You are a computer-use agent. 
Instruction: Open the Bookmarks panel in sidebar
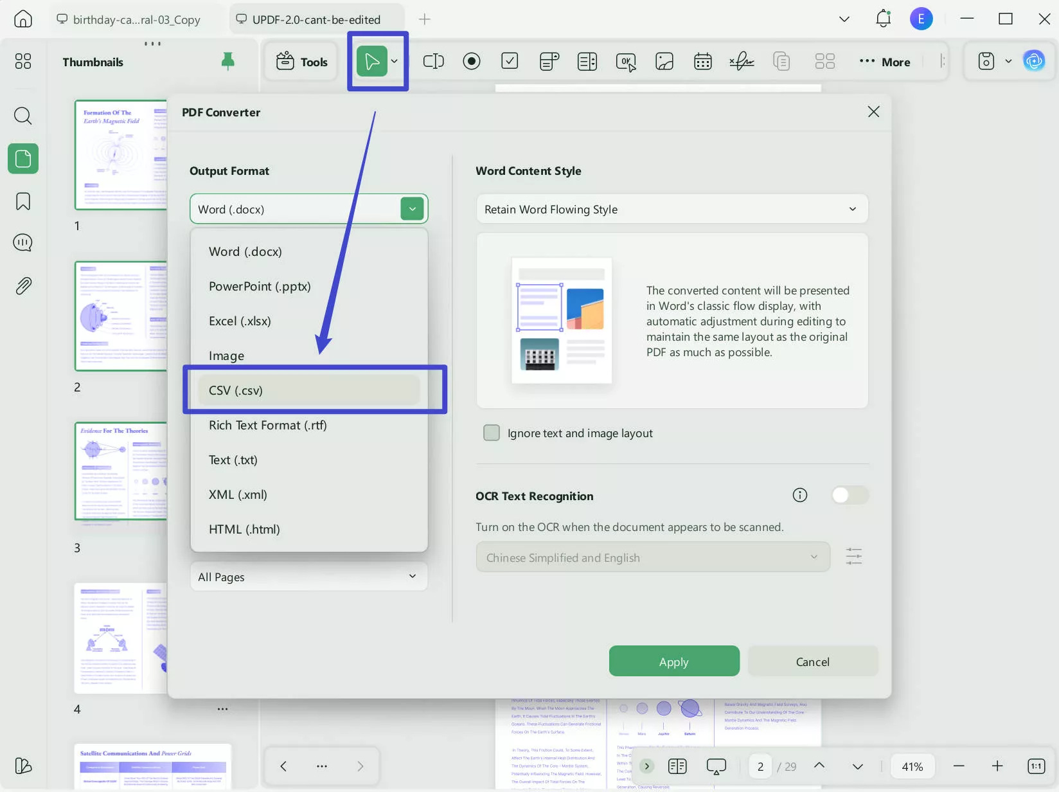tap(23, 201)
